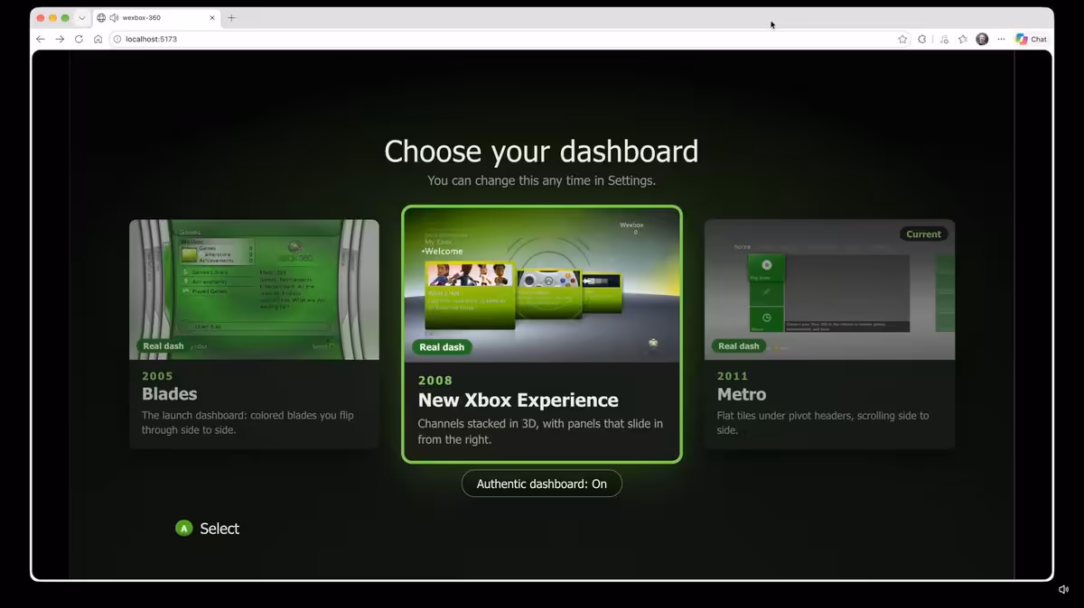Reload the localhost page
This screenshot has height=608, width=1084.
[79, 40]
